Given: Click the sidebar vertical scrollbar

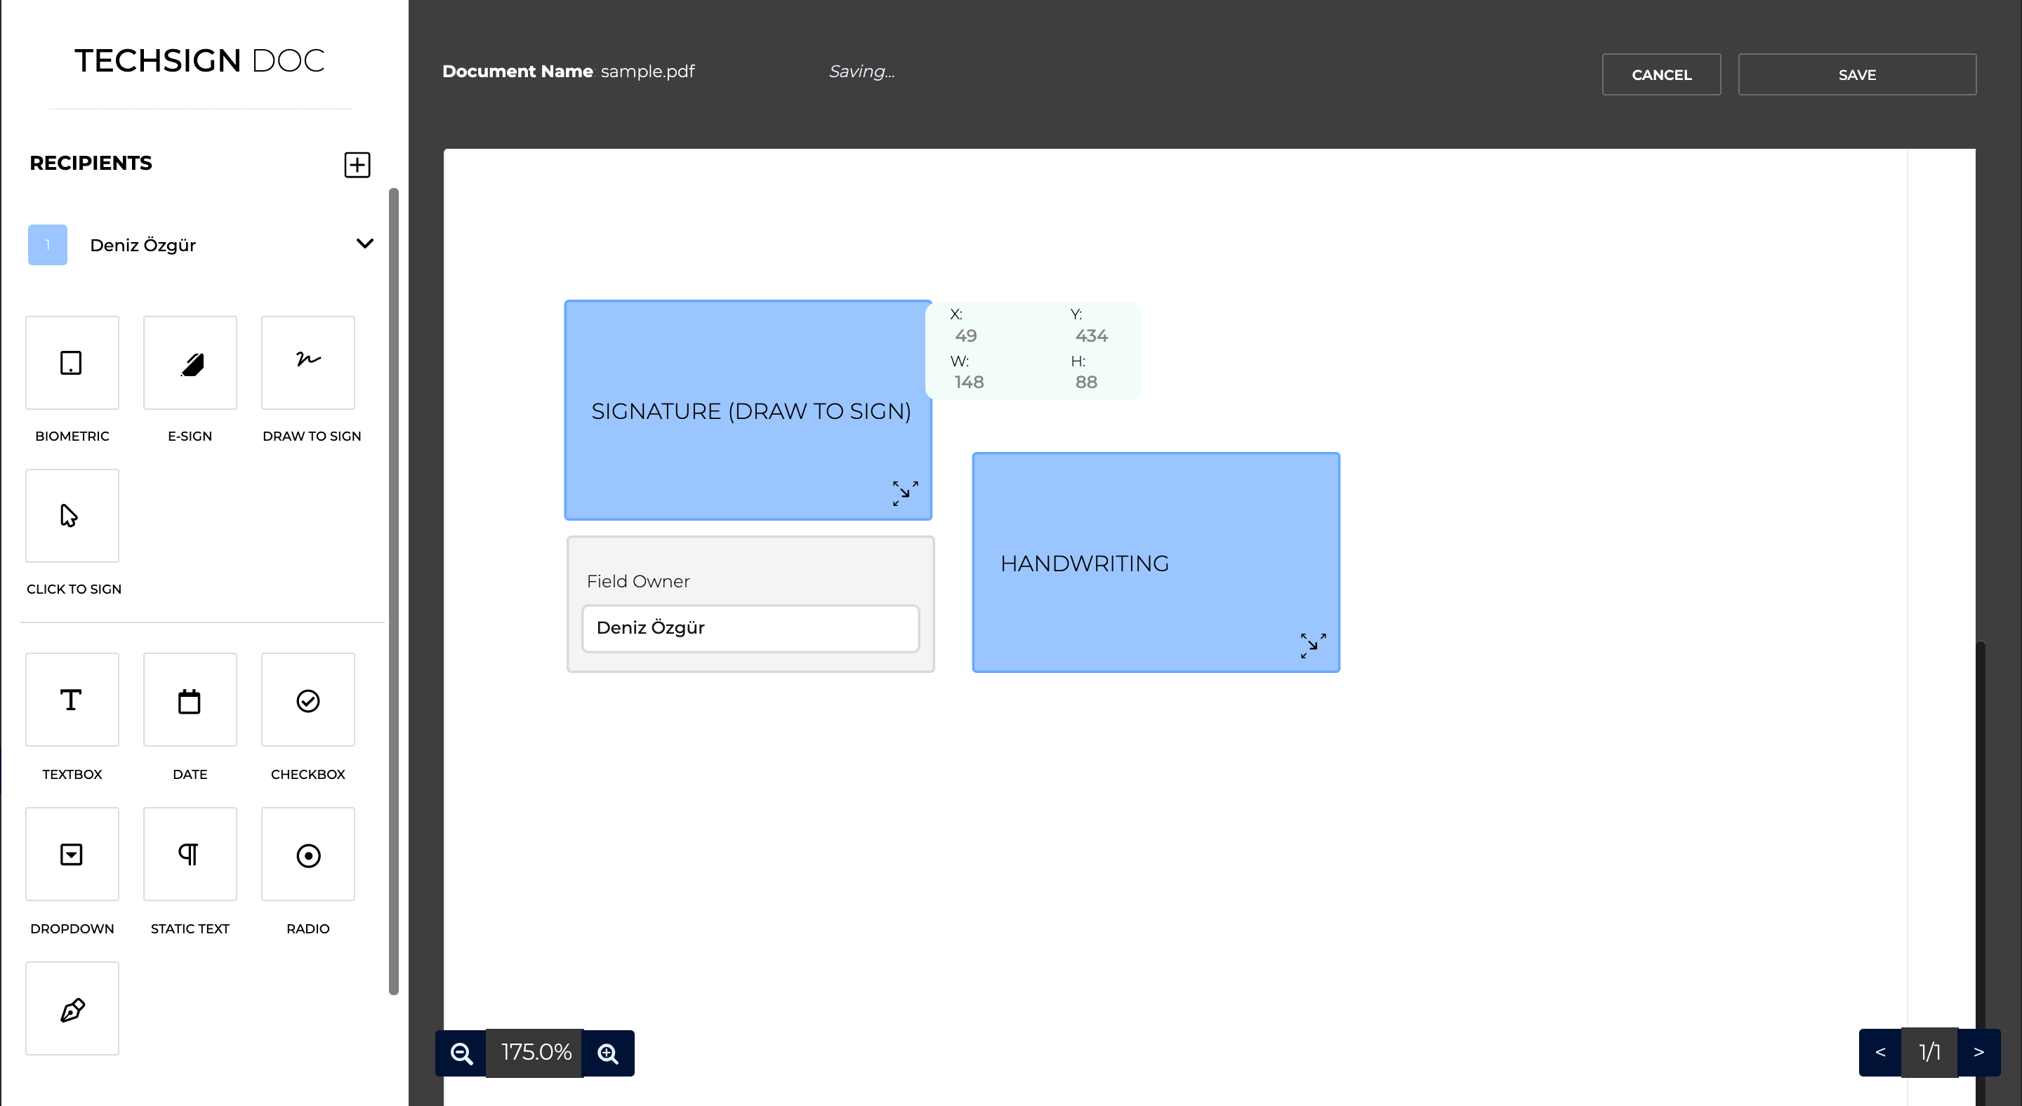Looking at the screenshot, I should point(394,591).
